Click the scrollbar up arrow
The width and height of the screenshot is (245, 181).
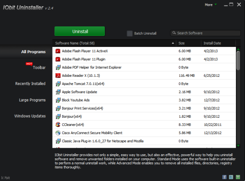[238, 49]
